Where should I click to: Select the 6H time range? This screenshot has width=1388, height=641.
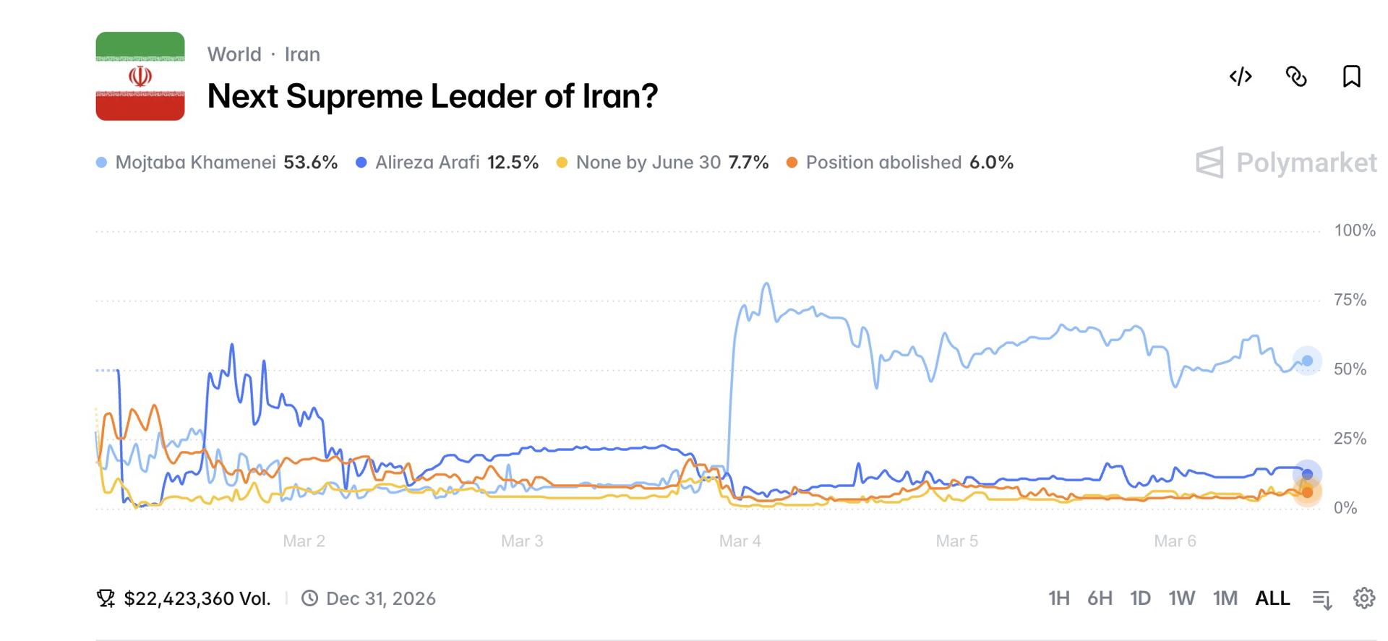tap(1100, 598)
